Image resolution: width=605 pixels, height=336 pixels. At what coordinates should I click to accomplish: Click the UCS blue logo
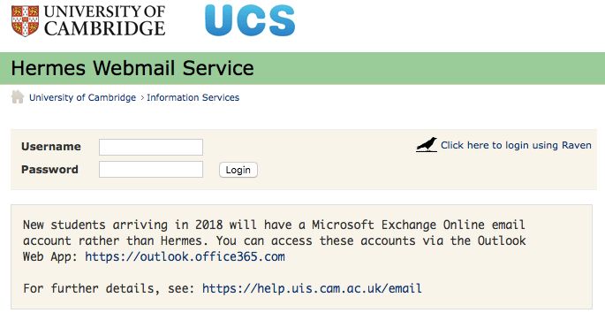(250, 20)
